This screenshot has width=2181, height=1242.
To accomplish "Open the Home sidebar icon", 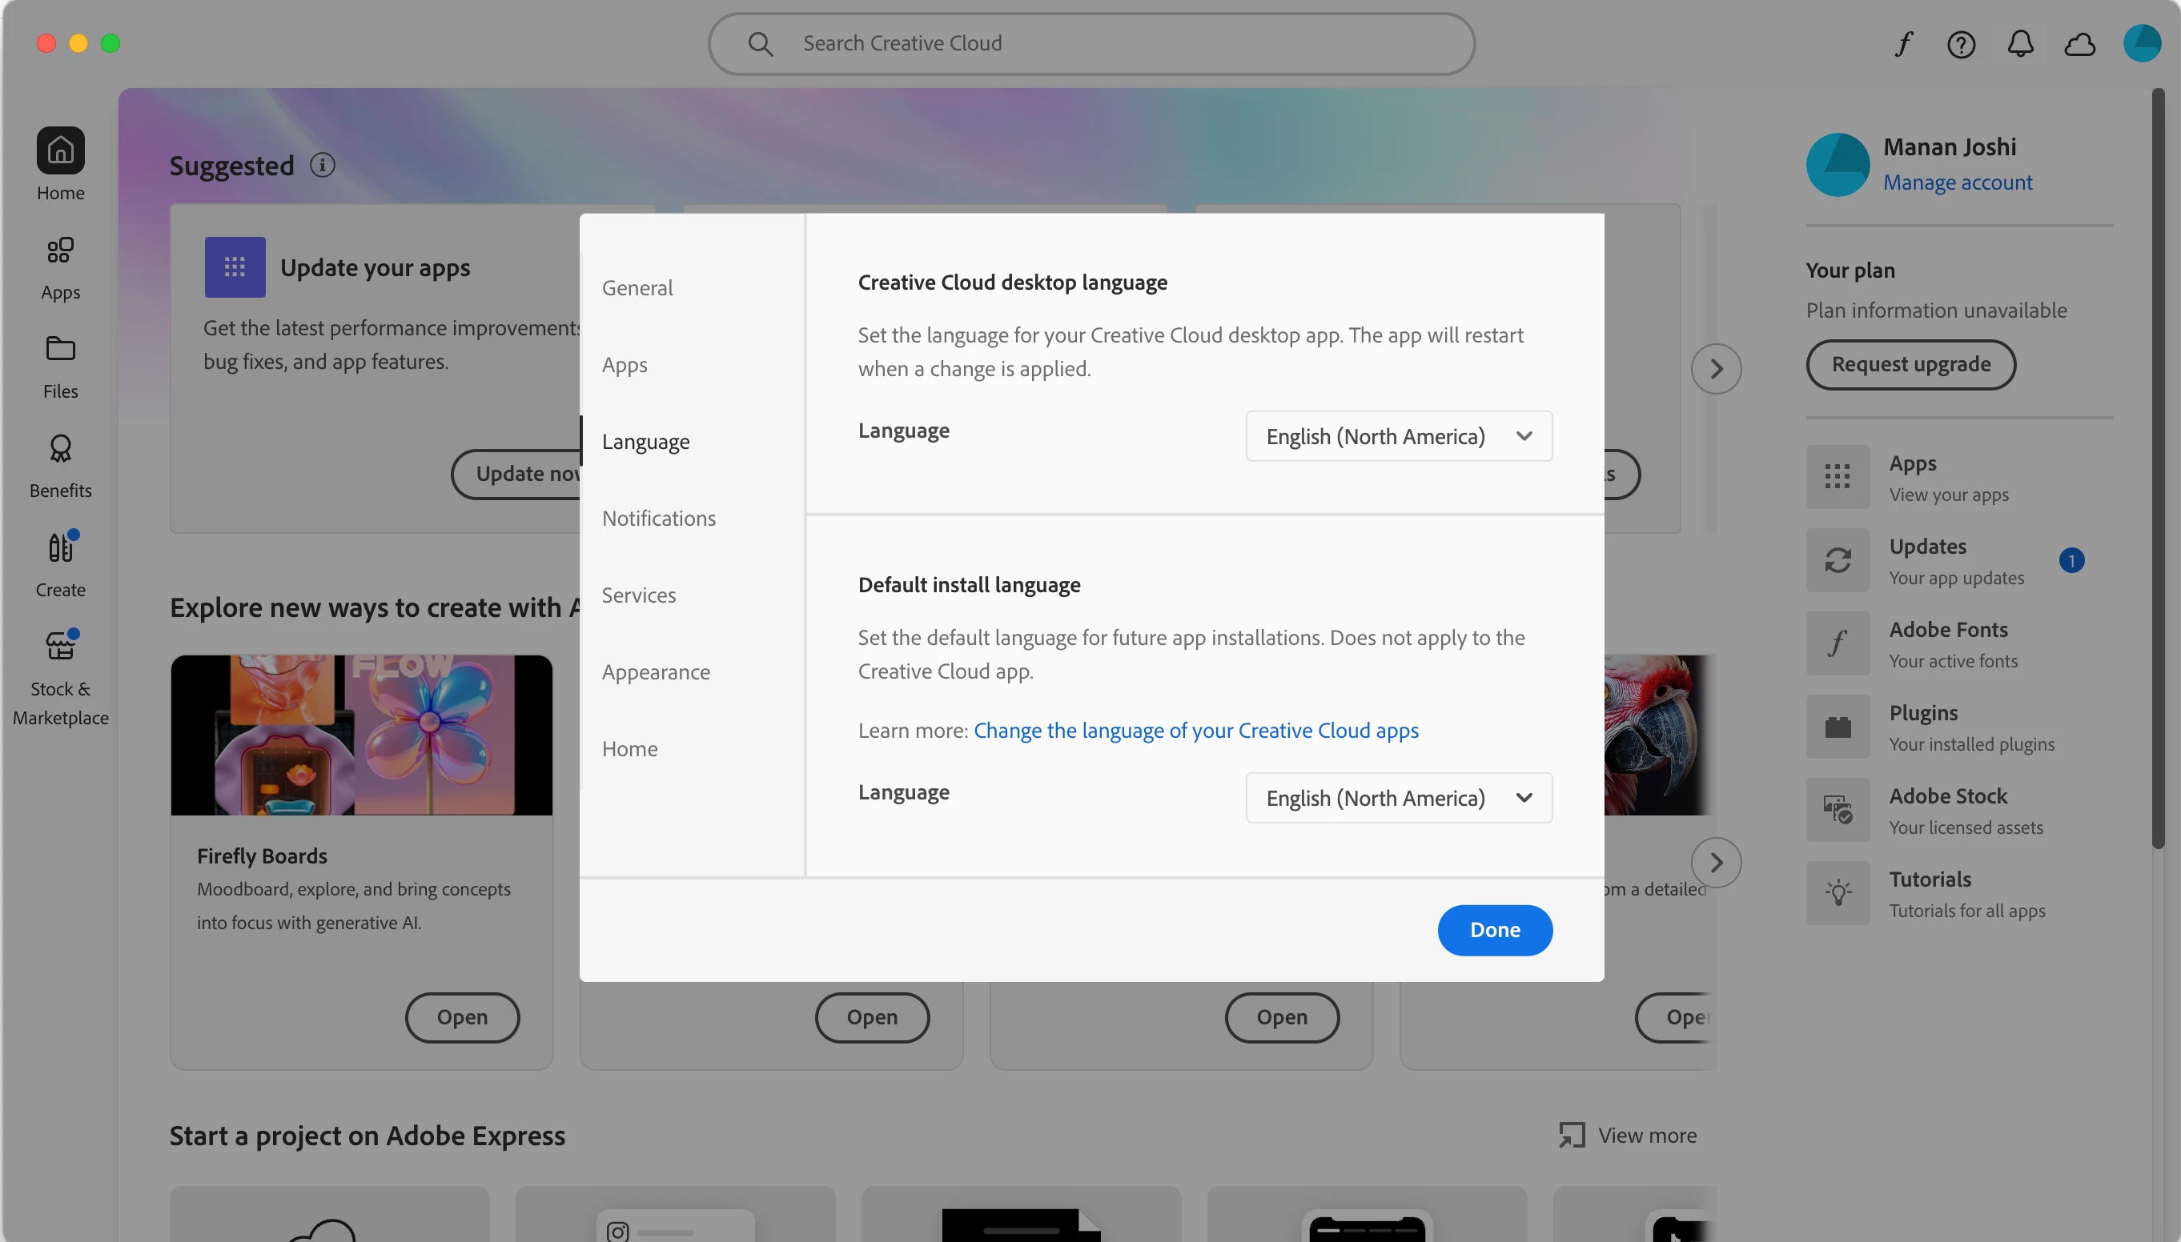I will click(61, 151).
